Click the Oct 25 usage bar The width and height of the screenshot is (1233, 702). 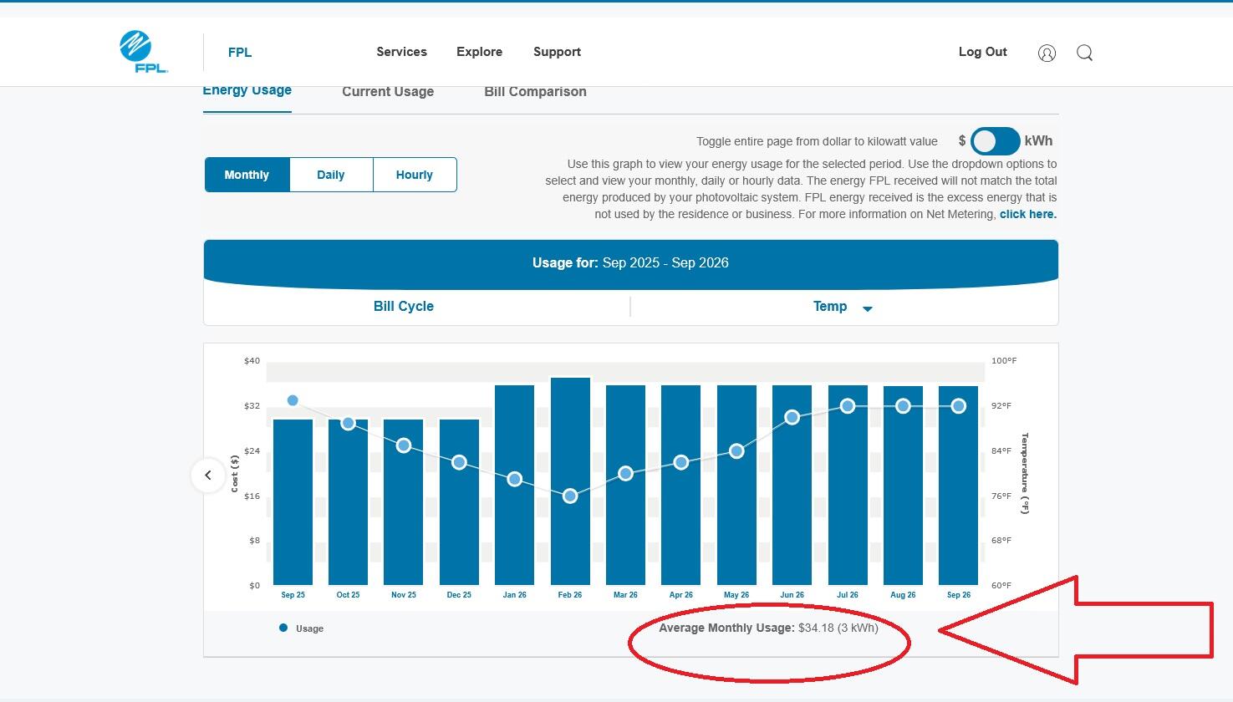click(x=349, y=501)
